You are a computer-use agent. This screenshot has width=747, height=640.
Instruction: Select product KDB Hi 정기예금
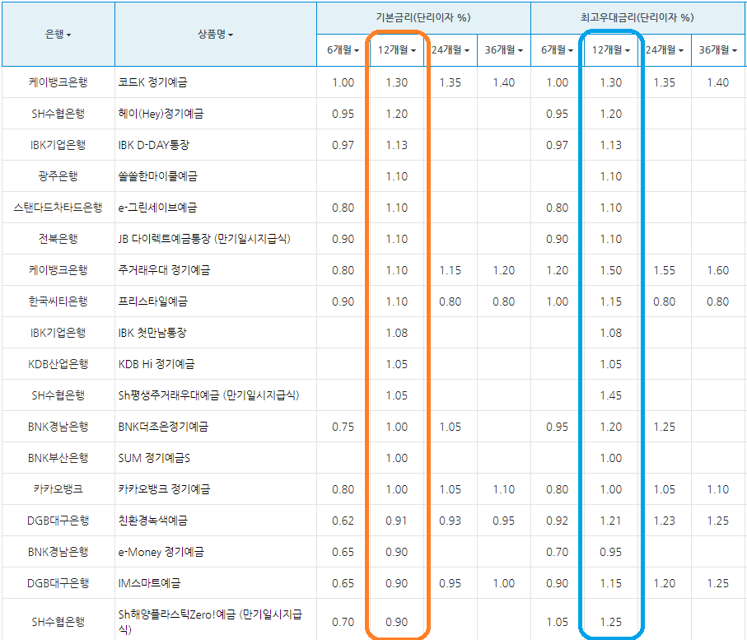156,364
